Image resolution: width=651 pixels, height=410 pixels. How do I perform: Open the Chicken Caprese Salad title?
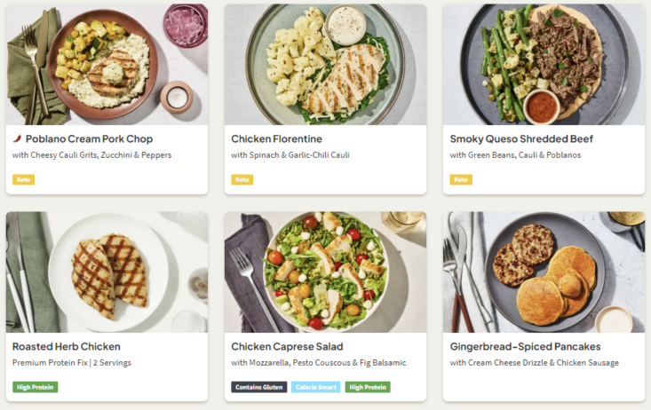pyautogui.click(x=287, y=346)
